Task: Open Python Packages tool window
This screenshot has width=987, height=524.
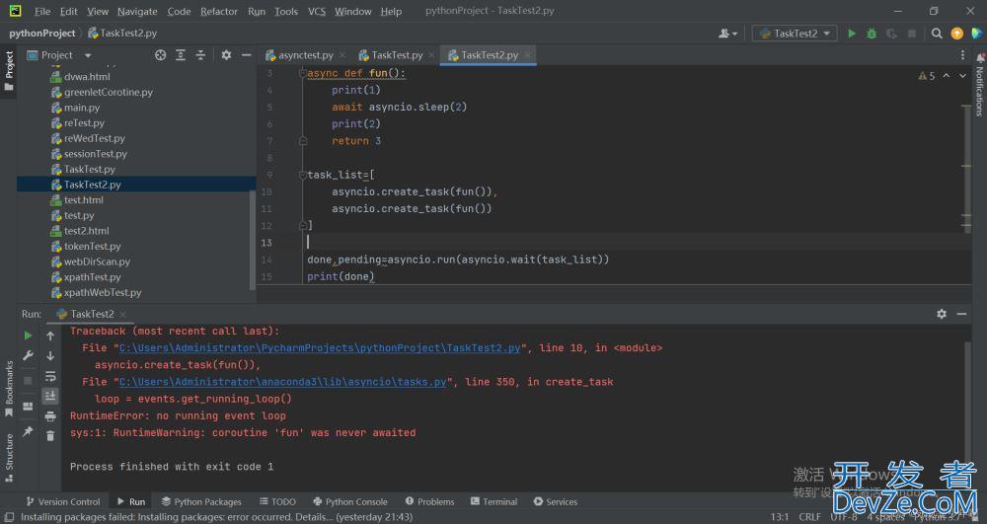Action: [201, 501]
